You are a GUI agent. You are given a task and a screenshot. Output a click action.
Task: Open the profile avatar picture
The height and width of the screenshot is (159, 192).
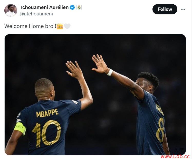[x=11, y=11]
